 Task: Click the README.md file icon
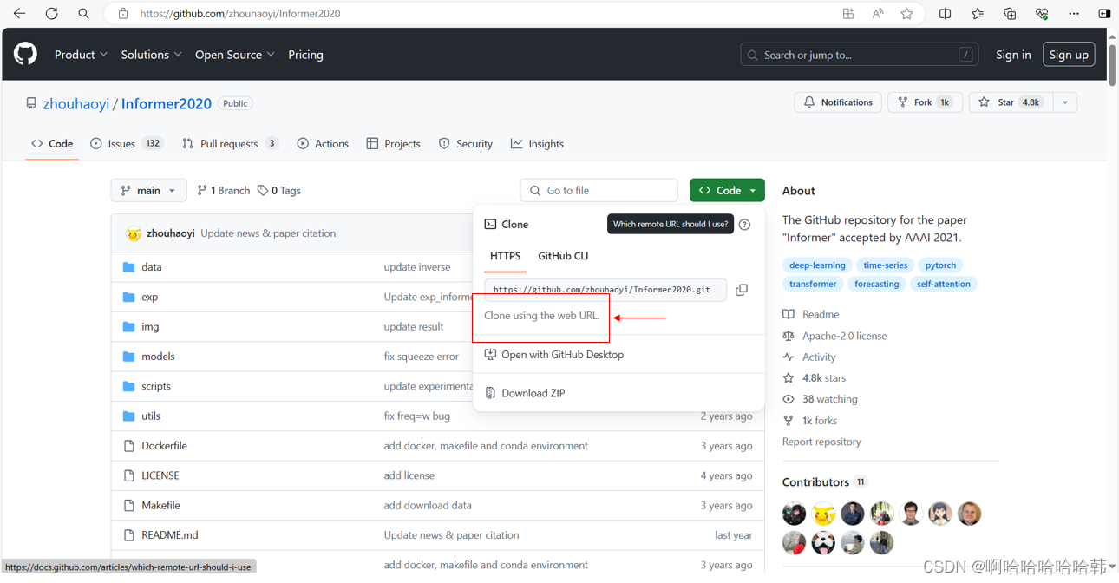coord(129,535)
